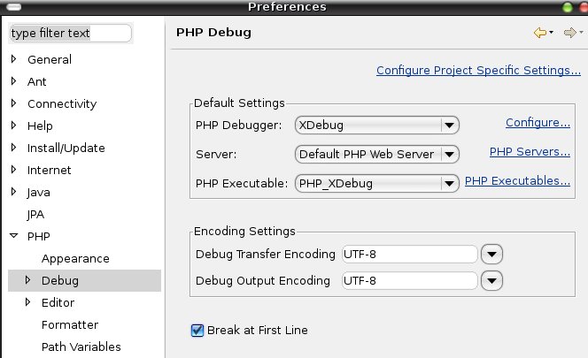Open the PHP Servers link

point(530,152)
